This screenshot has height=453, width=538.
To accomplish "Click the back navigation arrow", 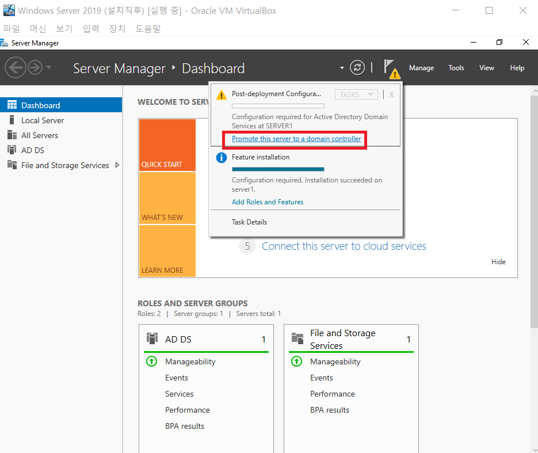I will [16, 67].
